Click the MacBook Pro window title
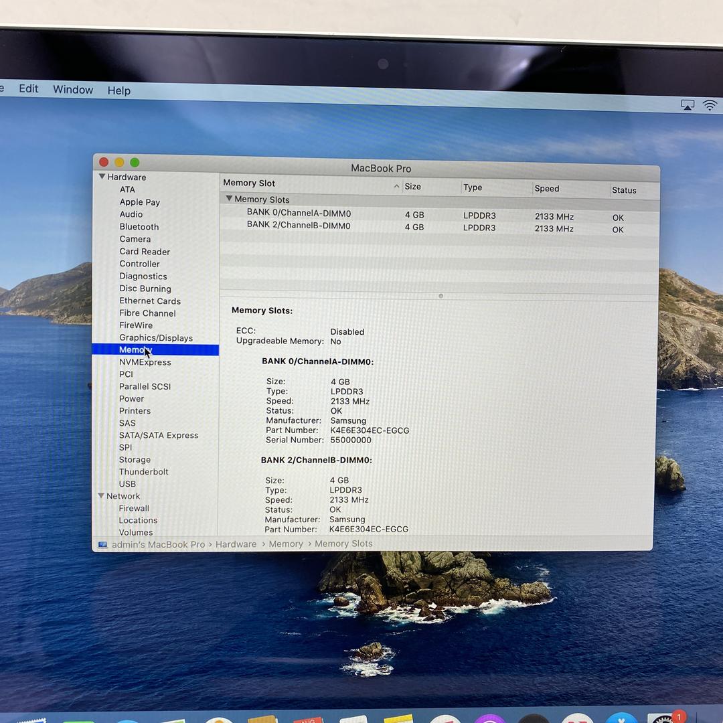The image size is (723, 723). pos(381,168)
